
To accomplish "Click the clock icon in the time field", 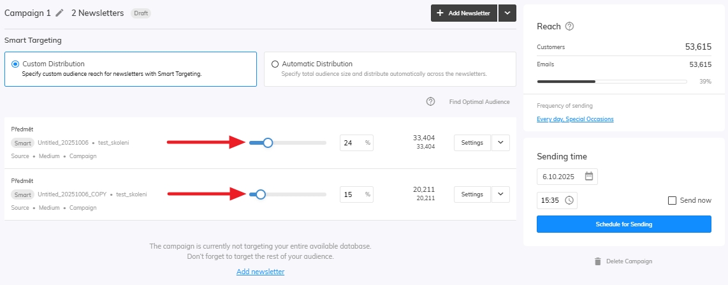I will (x=569, y=200).
